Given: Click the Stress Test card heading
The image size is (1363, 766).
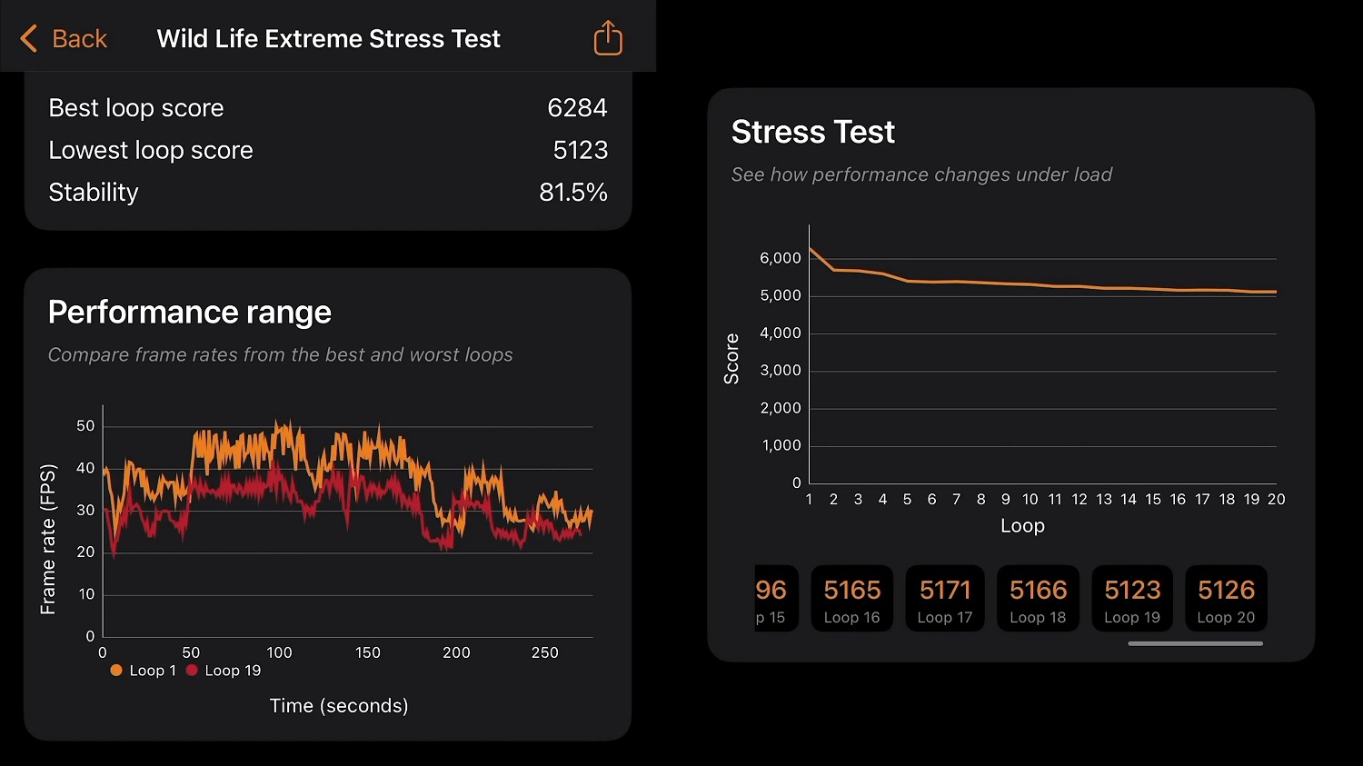Looking at the screenshot, I should point(812,132).
